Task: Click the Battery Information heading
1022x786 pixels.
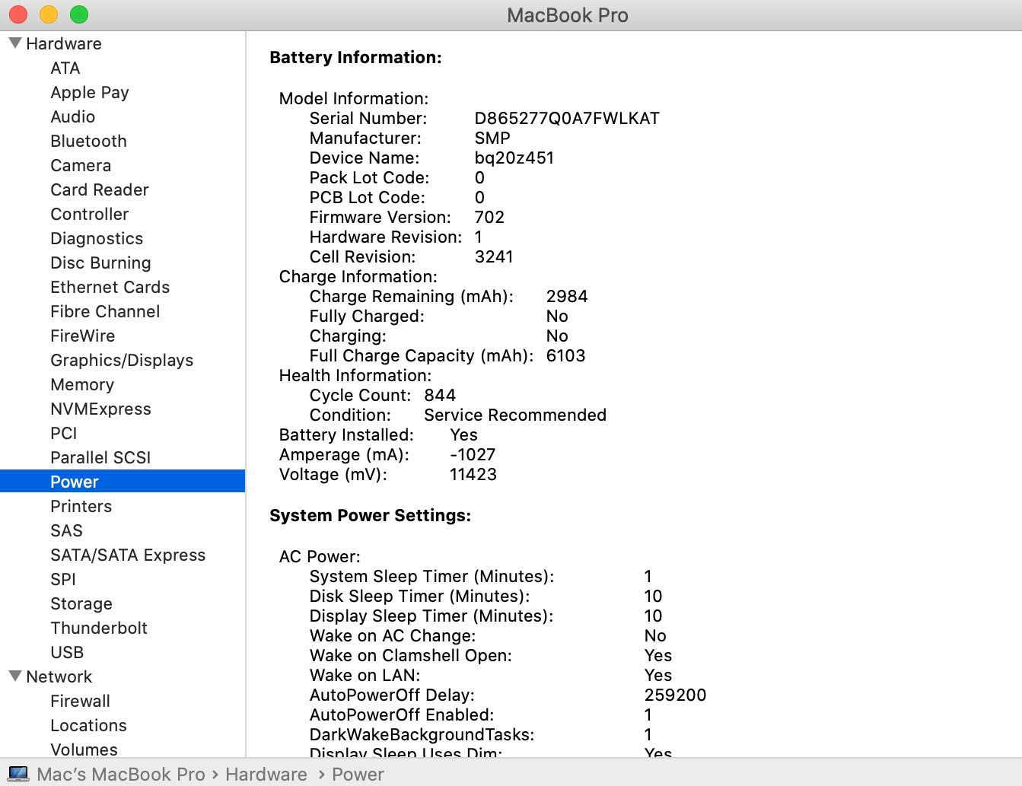Action: (x=355, y=57)
